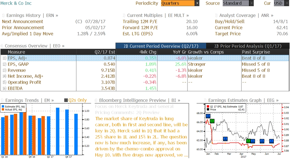Select the EPS, Adj+ row
Image resolution: width=290 pixels, height=159 pixels.
pos(145,58)
